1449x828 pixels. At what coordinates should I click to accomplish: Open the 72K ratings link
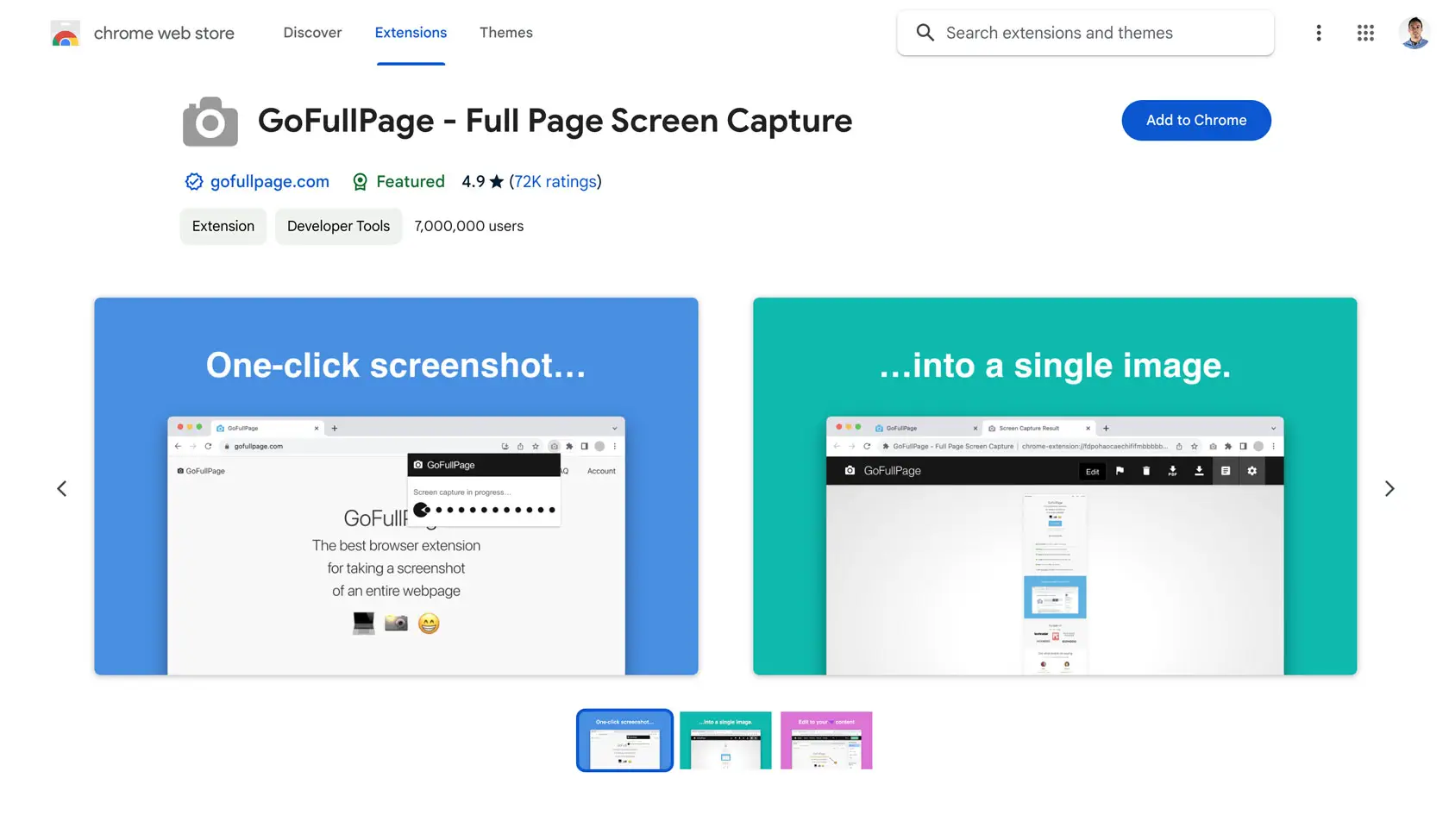pos(555,181)
